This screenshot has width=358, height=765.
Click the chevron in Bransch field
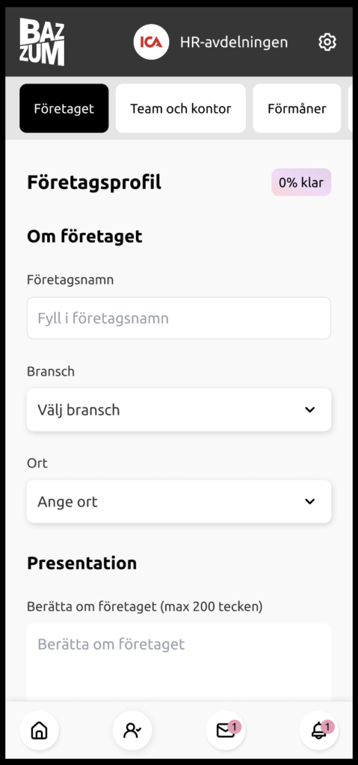309,410
